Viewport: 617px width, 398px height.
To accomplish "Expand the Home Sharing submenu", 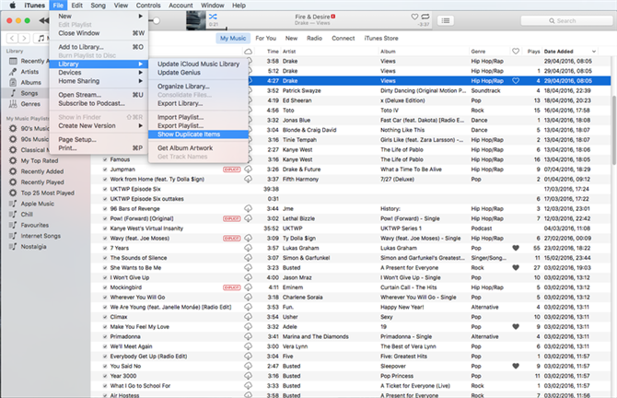I will pos(99,81).
